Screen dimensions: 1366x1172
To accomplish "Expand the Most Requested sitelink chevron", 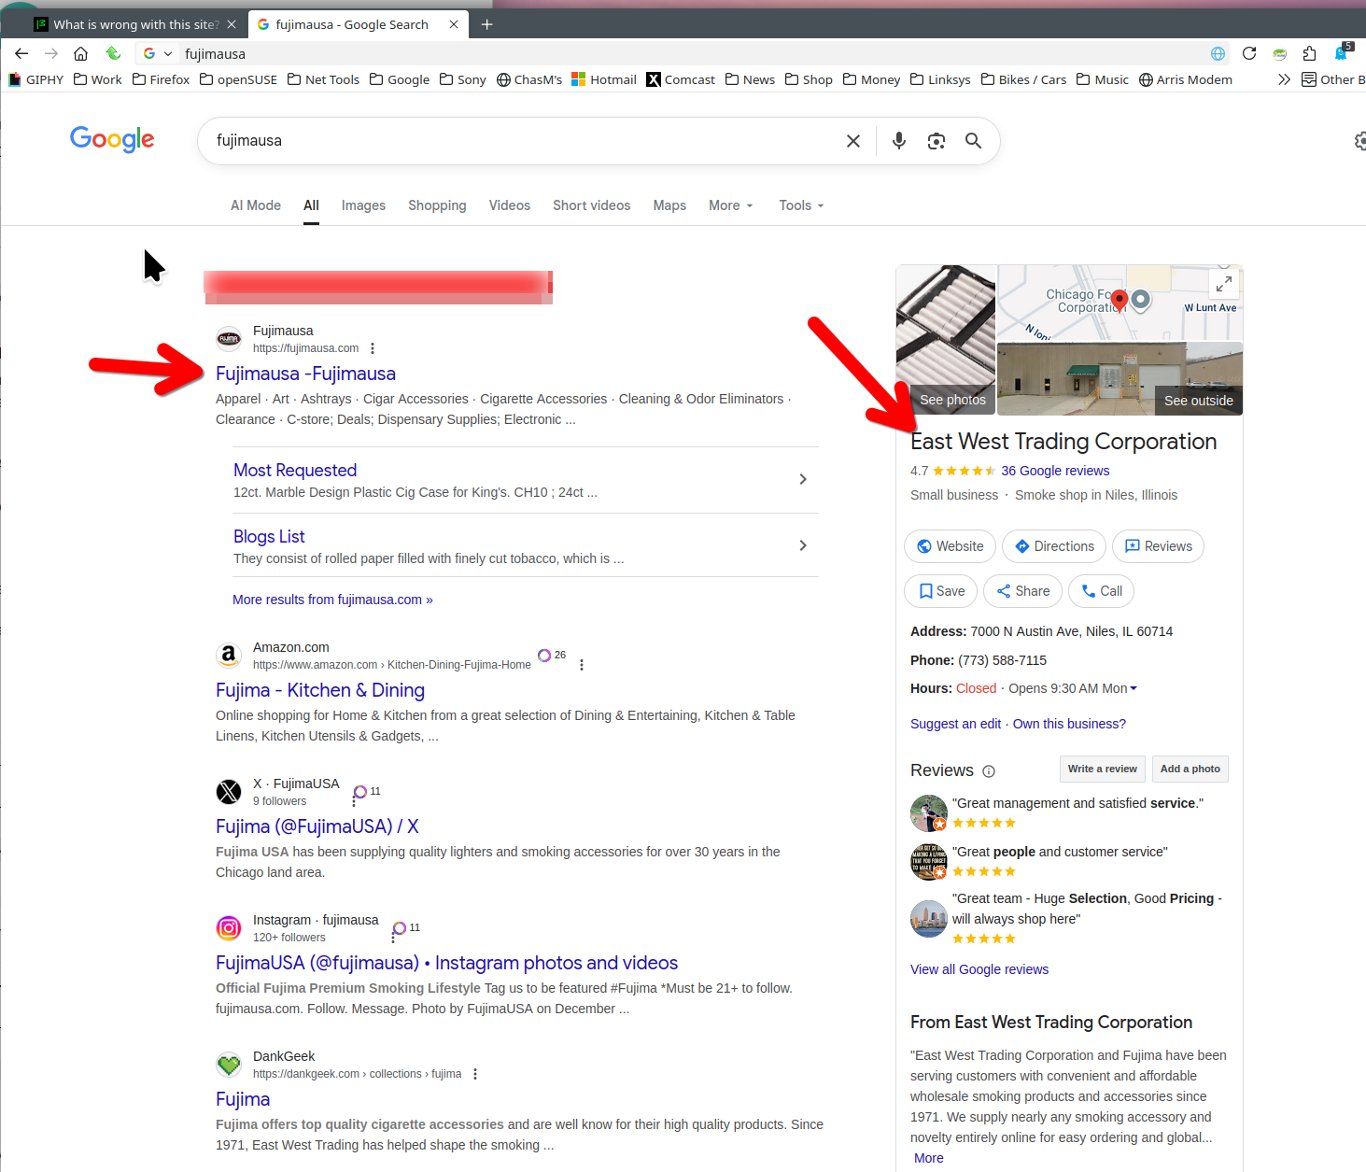I will (x=803, y=479).
